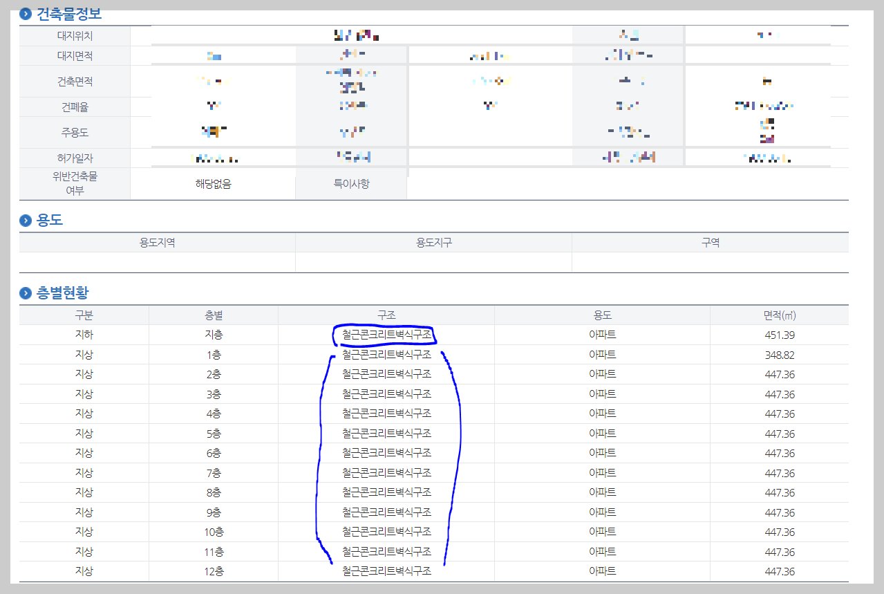This screenshot has height=594, width=884.
Task: Select the 3층 floor cell
Action: click(214, 394)
